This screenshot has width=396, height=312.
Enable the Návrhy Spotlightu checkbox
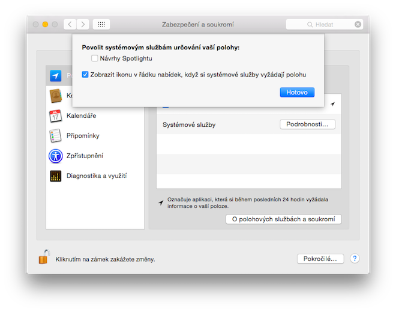point(95,58)
